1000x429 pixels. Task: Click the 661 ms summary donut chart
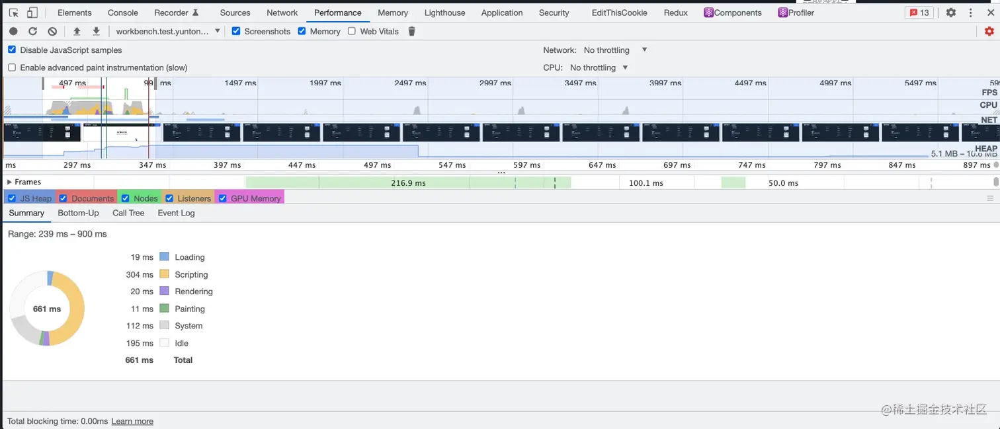pyautogui.click(x=47, y=308)
